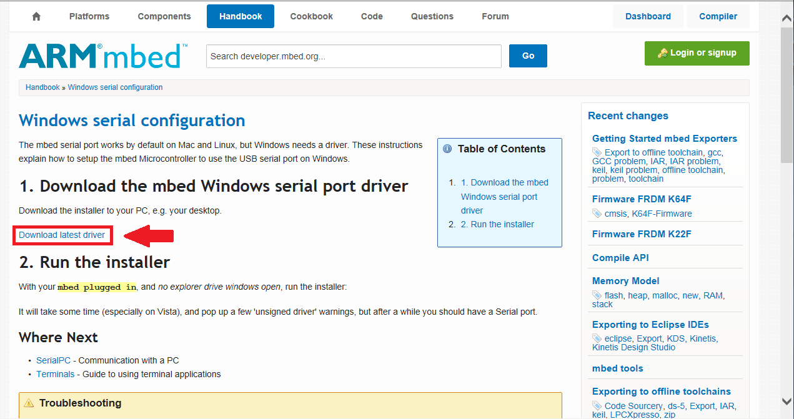794x419 pixels.
Task: Click the IAR problem tag
Action: coord(694,161)
